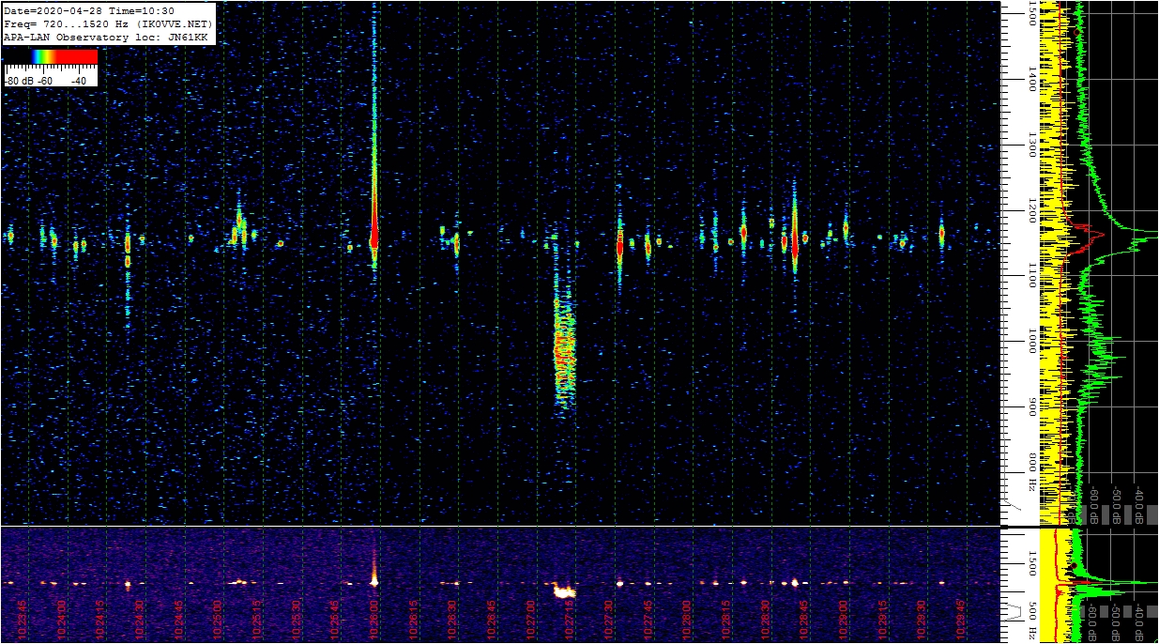Click the 1500 label on the upper frequency axis
The image size is (1159, 644).
[1032, 15]
